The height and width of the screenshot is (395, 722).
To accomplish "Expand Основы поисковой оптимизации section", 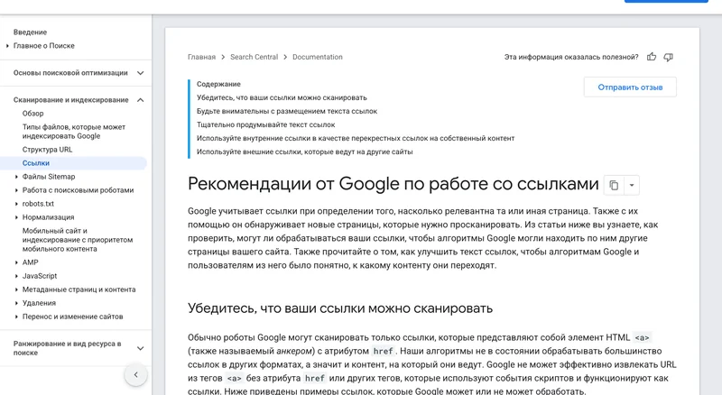I will click(141, 73).
